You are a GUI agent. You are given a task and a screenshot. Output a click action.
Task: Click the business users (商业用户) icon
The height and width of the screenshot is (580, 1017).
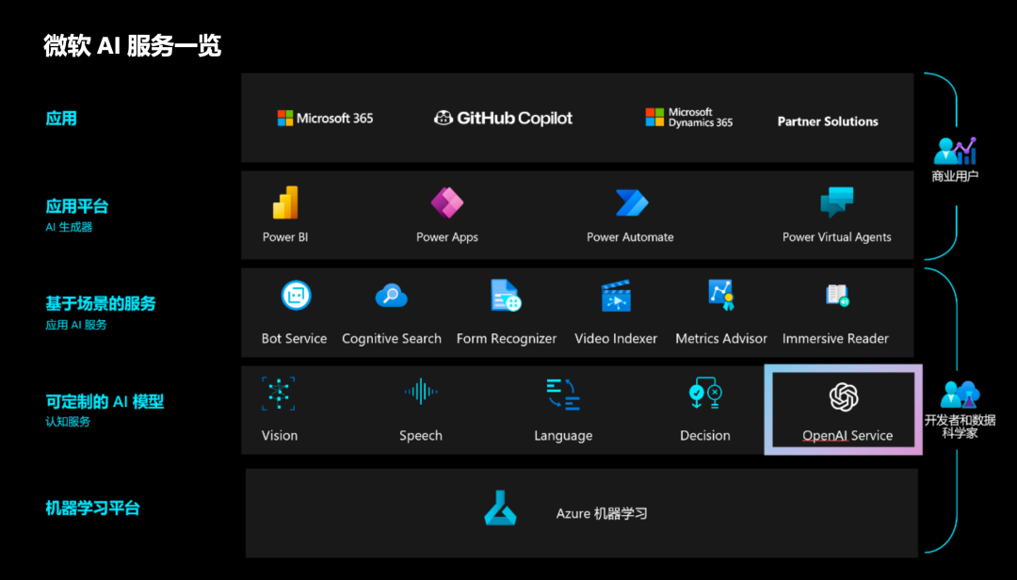tap(955, 151)
